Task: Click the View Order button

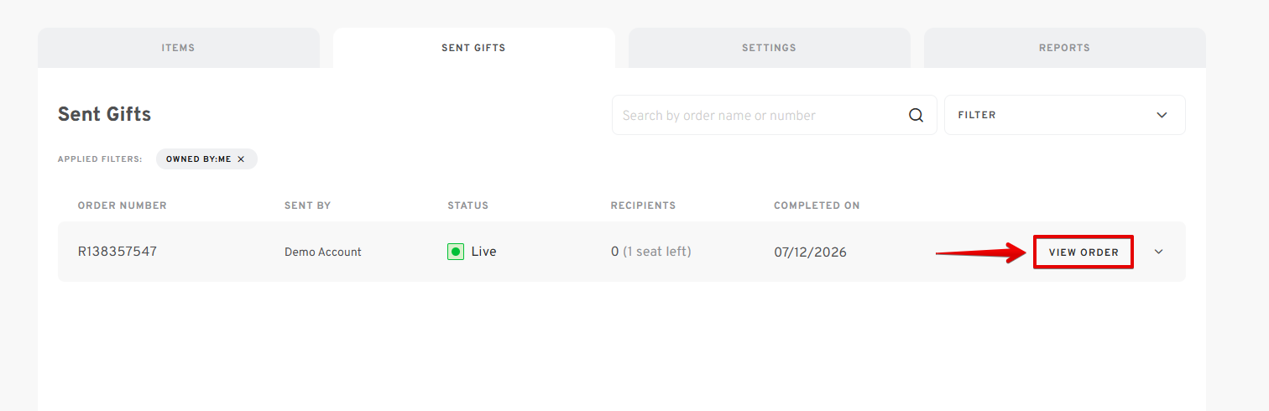Action: pyautogui.click(x=1084, y=252)
